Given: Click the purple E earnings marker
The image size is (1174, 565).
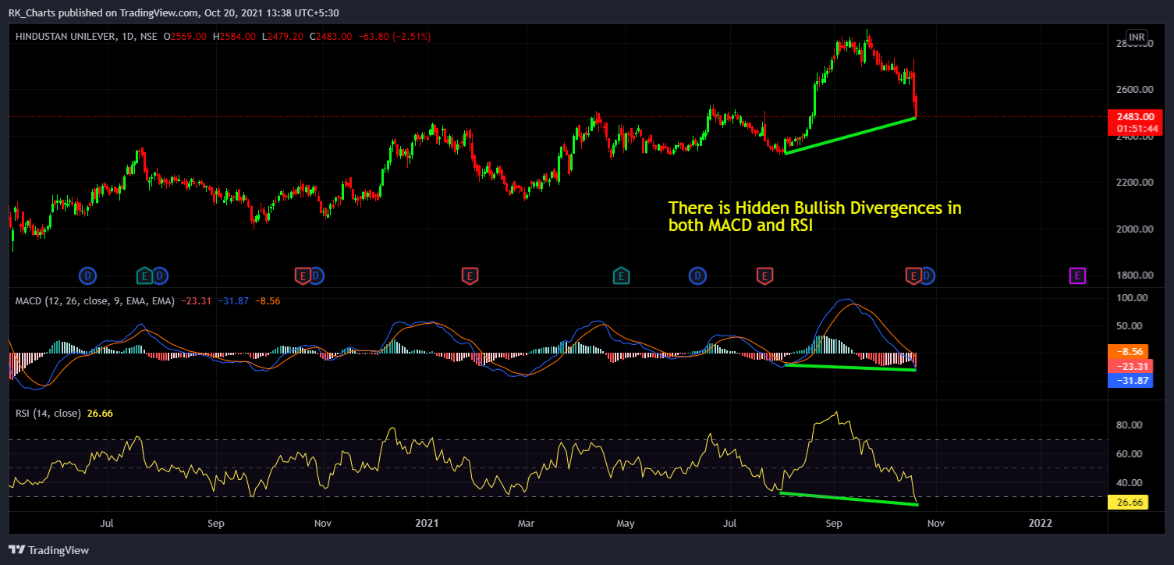Looking at the screenshot, I should 1077,275.
